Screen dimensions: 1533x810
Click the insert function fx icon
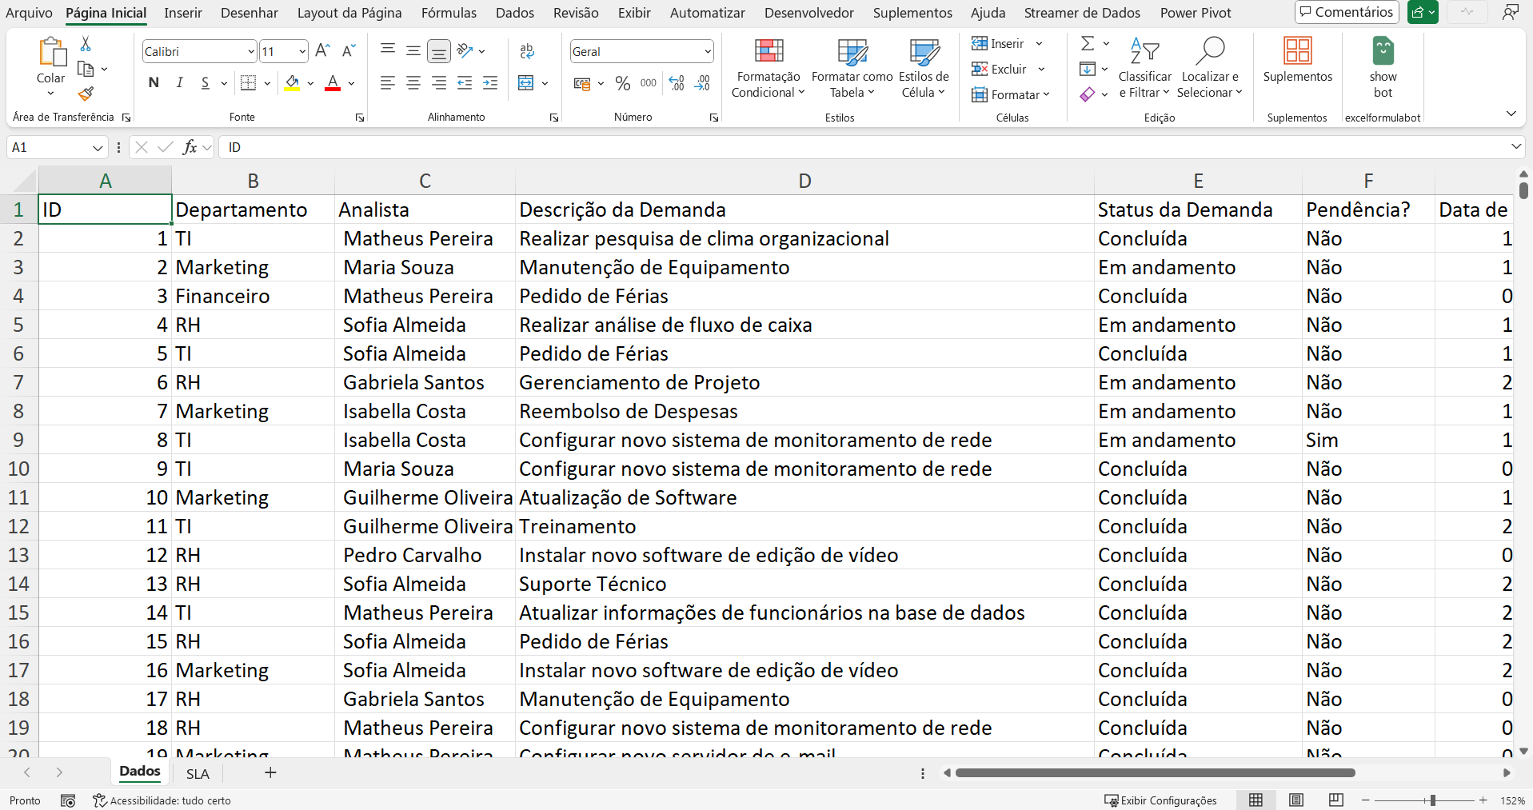coord(190,147)
